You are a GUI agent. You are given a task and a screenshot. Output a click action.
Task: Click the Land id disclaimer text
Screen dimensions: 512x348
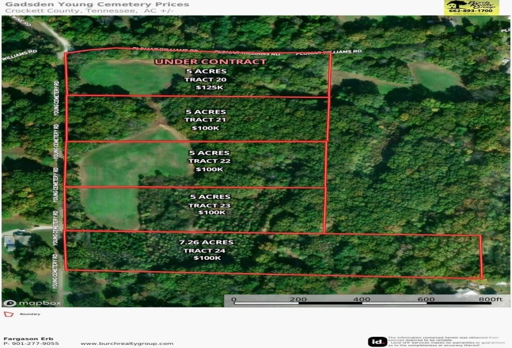(x=446, y=341)
